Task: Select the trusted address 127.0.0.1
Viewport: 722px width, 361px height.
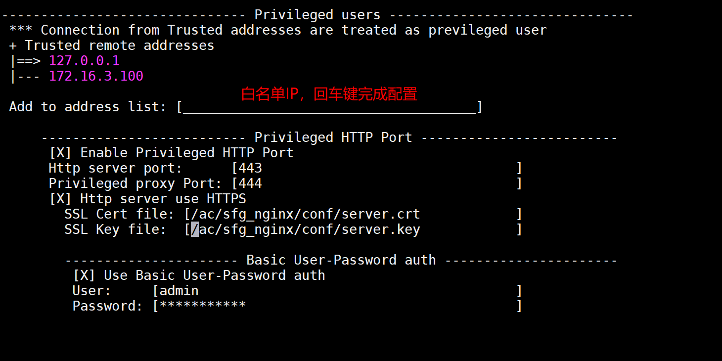Action: (84, 61)
